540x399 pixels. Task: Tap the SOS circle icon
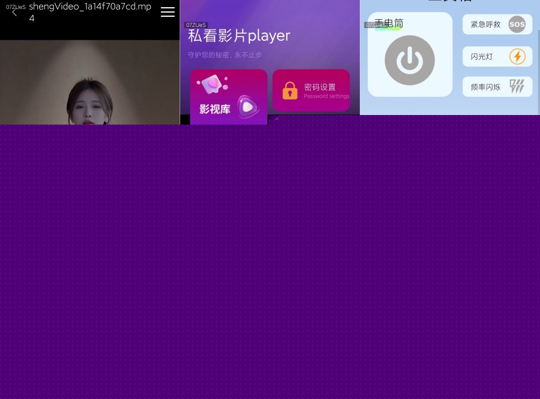517,25
